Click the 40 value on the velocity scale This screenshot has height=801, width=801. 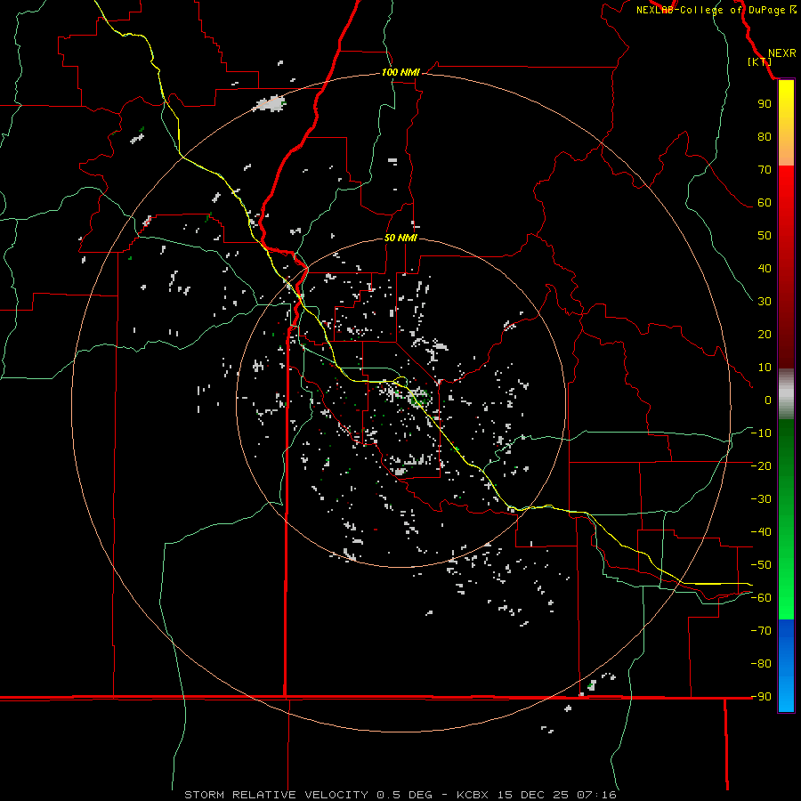point(765,268)
